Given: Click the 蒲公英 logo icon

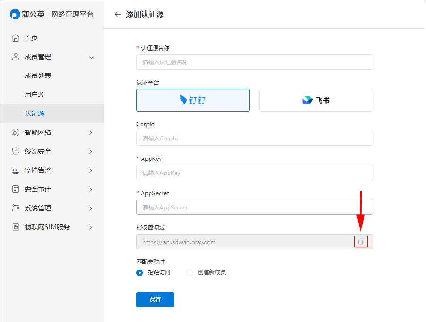Looking at the screenshot, I should pyautogui.click(x=15, y=14).
